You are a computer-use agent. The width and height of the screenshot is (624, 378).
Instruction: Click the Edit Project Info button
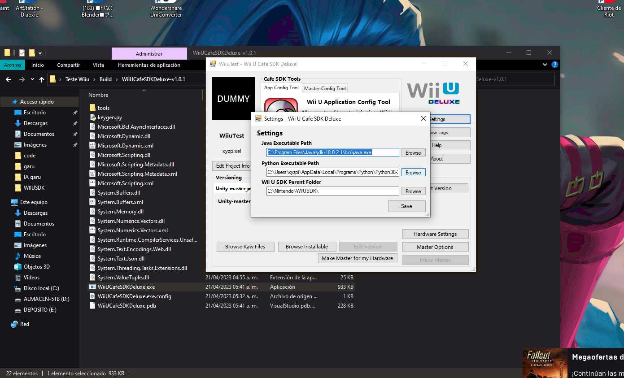pos(233,166)
